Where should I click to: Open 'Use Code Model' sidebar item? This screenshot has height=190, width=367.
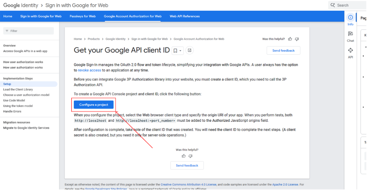pyautogui.click(x=14, y=100)
